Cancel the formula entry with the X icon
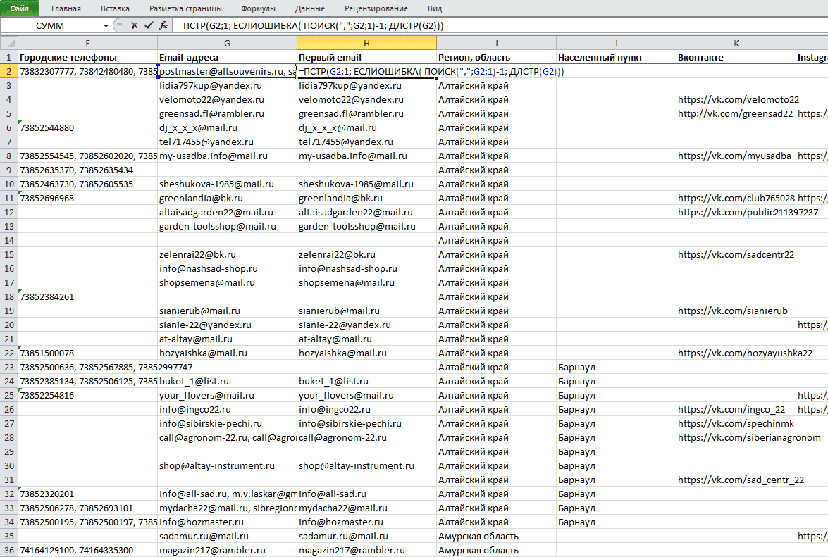The image size is (828, 557). 134,25
